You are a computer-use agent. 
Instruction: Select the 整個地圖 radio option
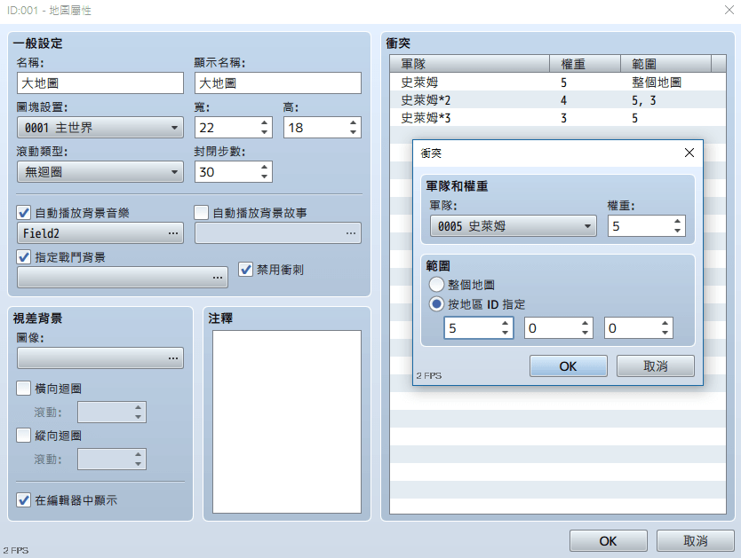tap(436, 285)
